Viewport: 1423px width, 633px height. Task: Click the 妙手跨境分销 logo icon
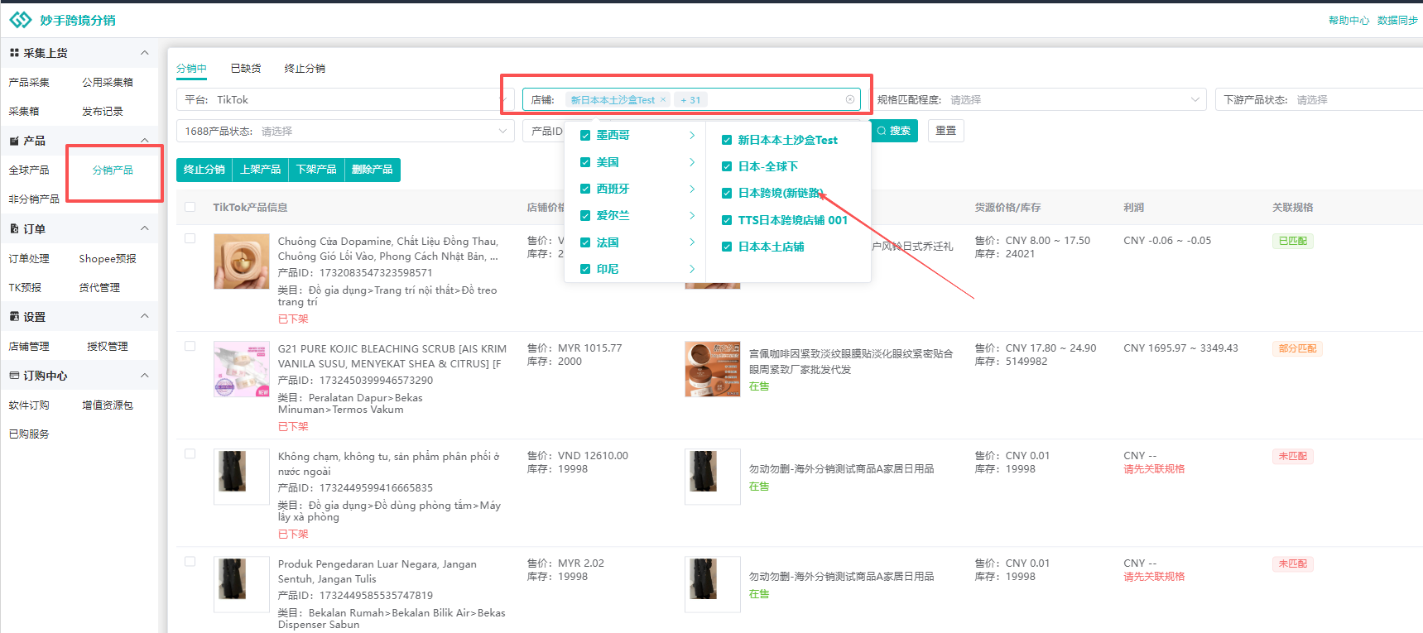(x=21, y=20)
